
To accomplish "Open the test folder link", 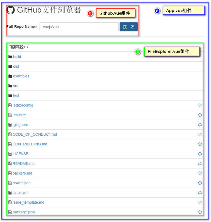I will (x=16, y=95).
